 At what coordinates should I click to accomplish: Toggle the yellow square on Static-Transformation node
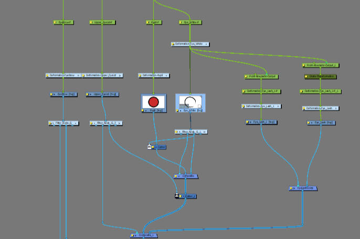click(307, 77)
